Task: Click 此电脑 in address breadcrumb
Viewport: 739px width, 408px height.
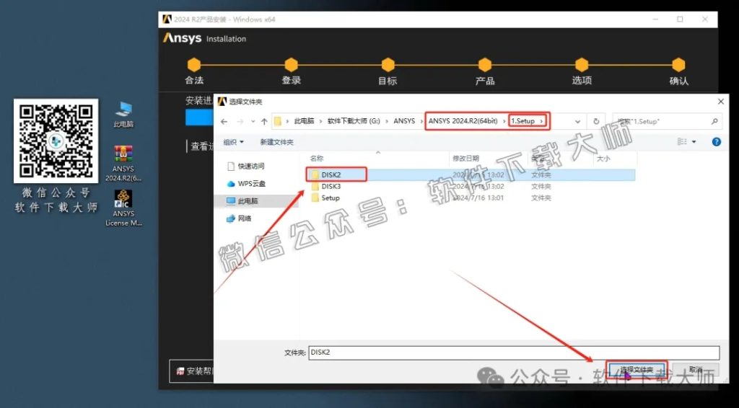Action: (x=304, y=121)
